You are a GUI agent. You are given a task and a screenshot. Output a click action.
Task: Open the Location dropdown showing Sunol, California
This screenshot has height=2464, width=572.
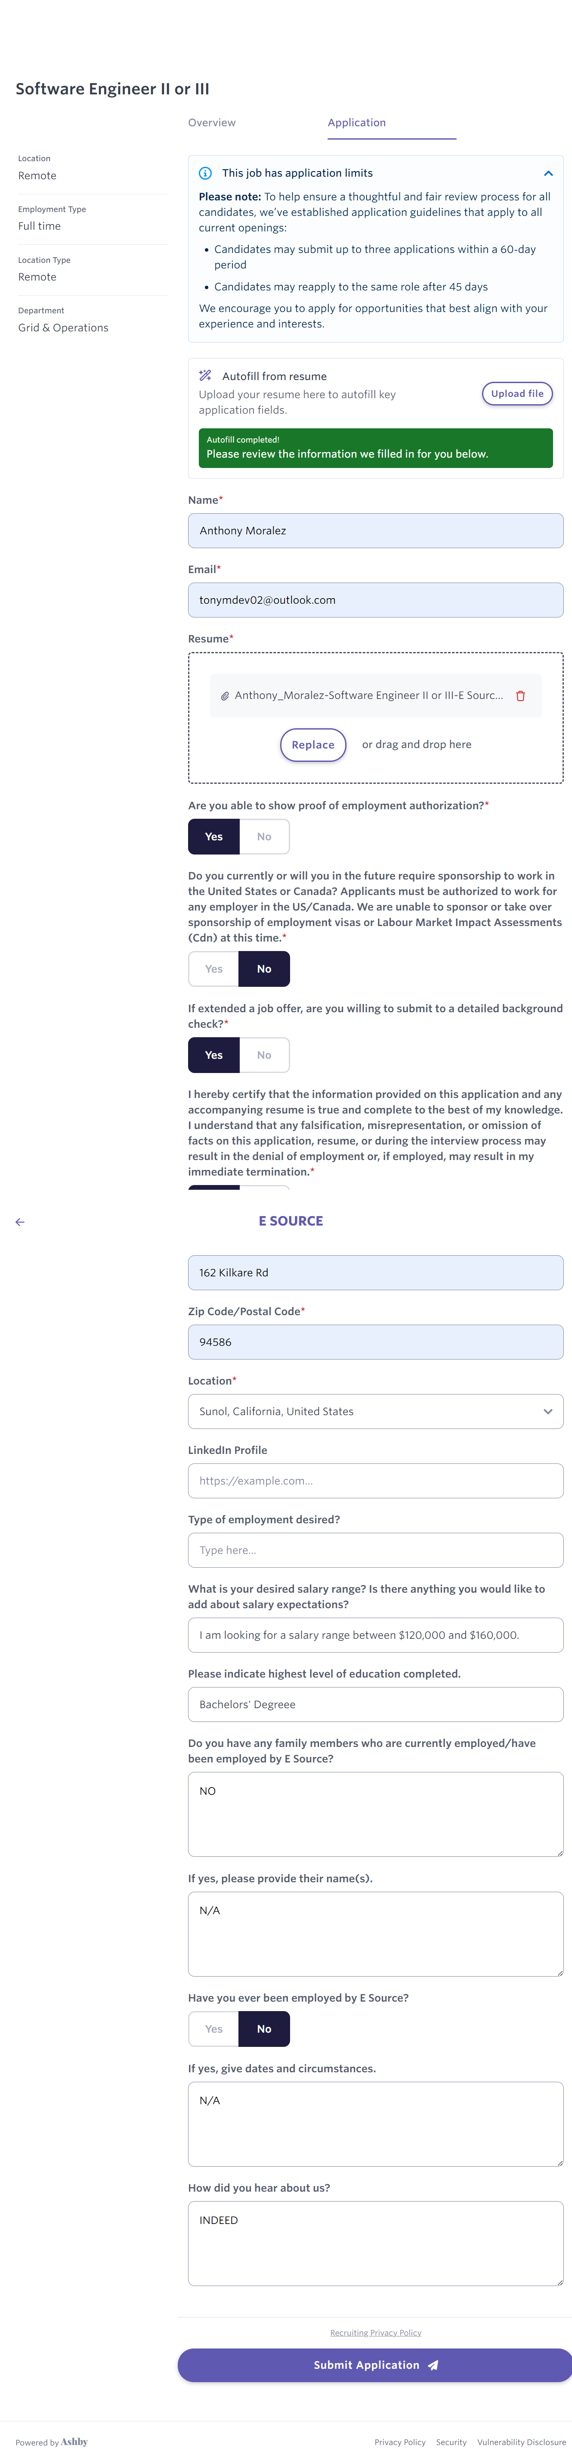point(375,1412)
